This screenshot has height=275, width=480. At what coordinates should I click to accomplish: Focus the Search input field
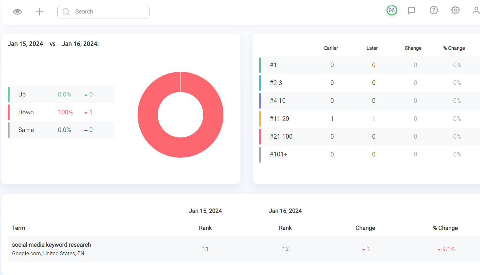click(x=103, y=12)
